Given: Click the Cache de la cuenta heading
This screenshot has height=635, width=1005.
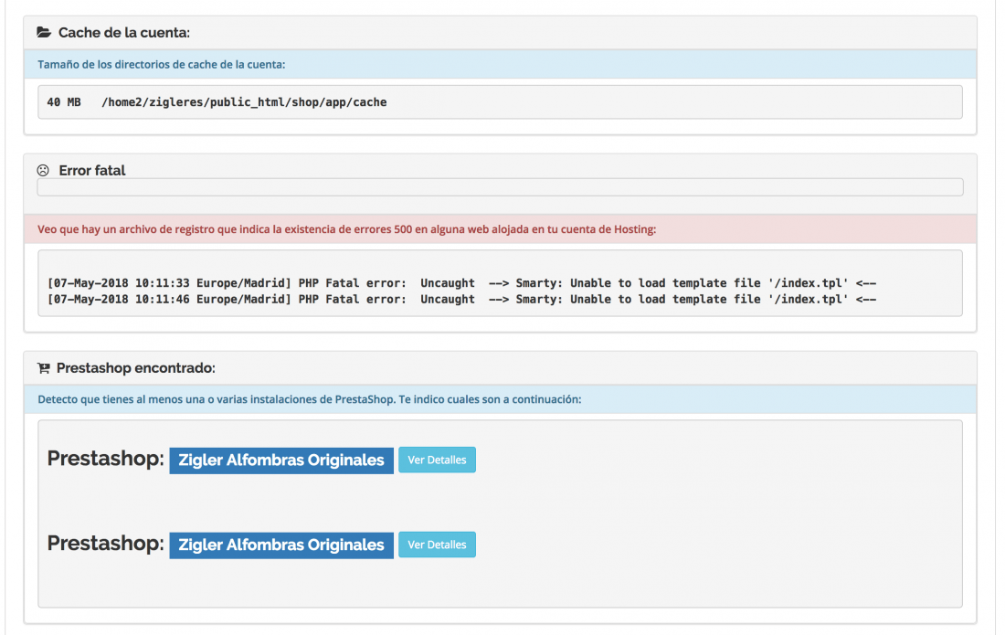Looking at the screenshot, I should (x=124, y=33).
